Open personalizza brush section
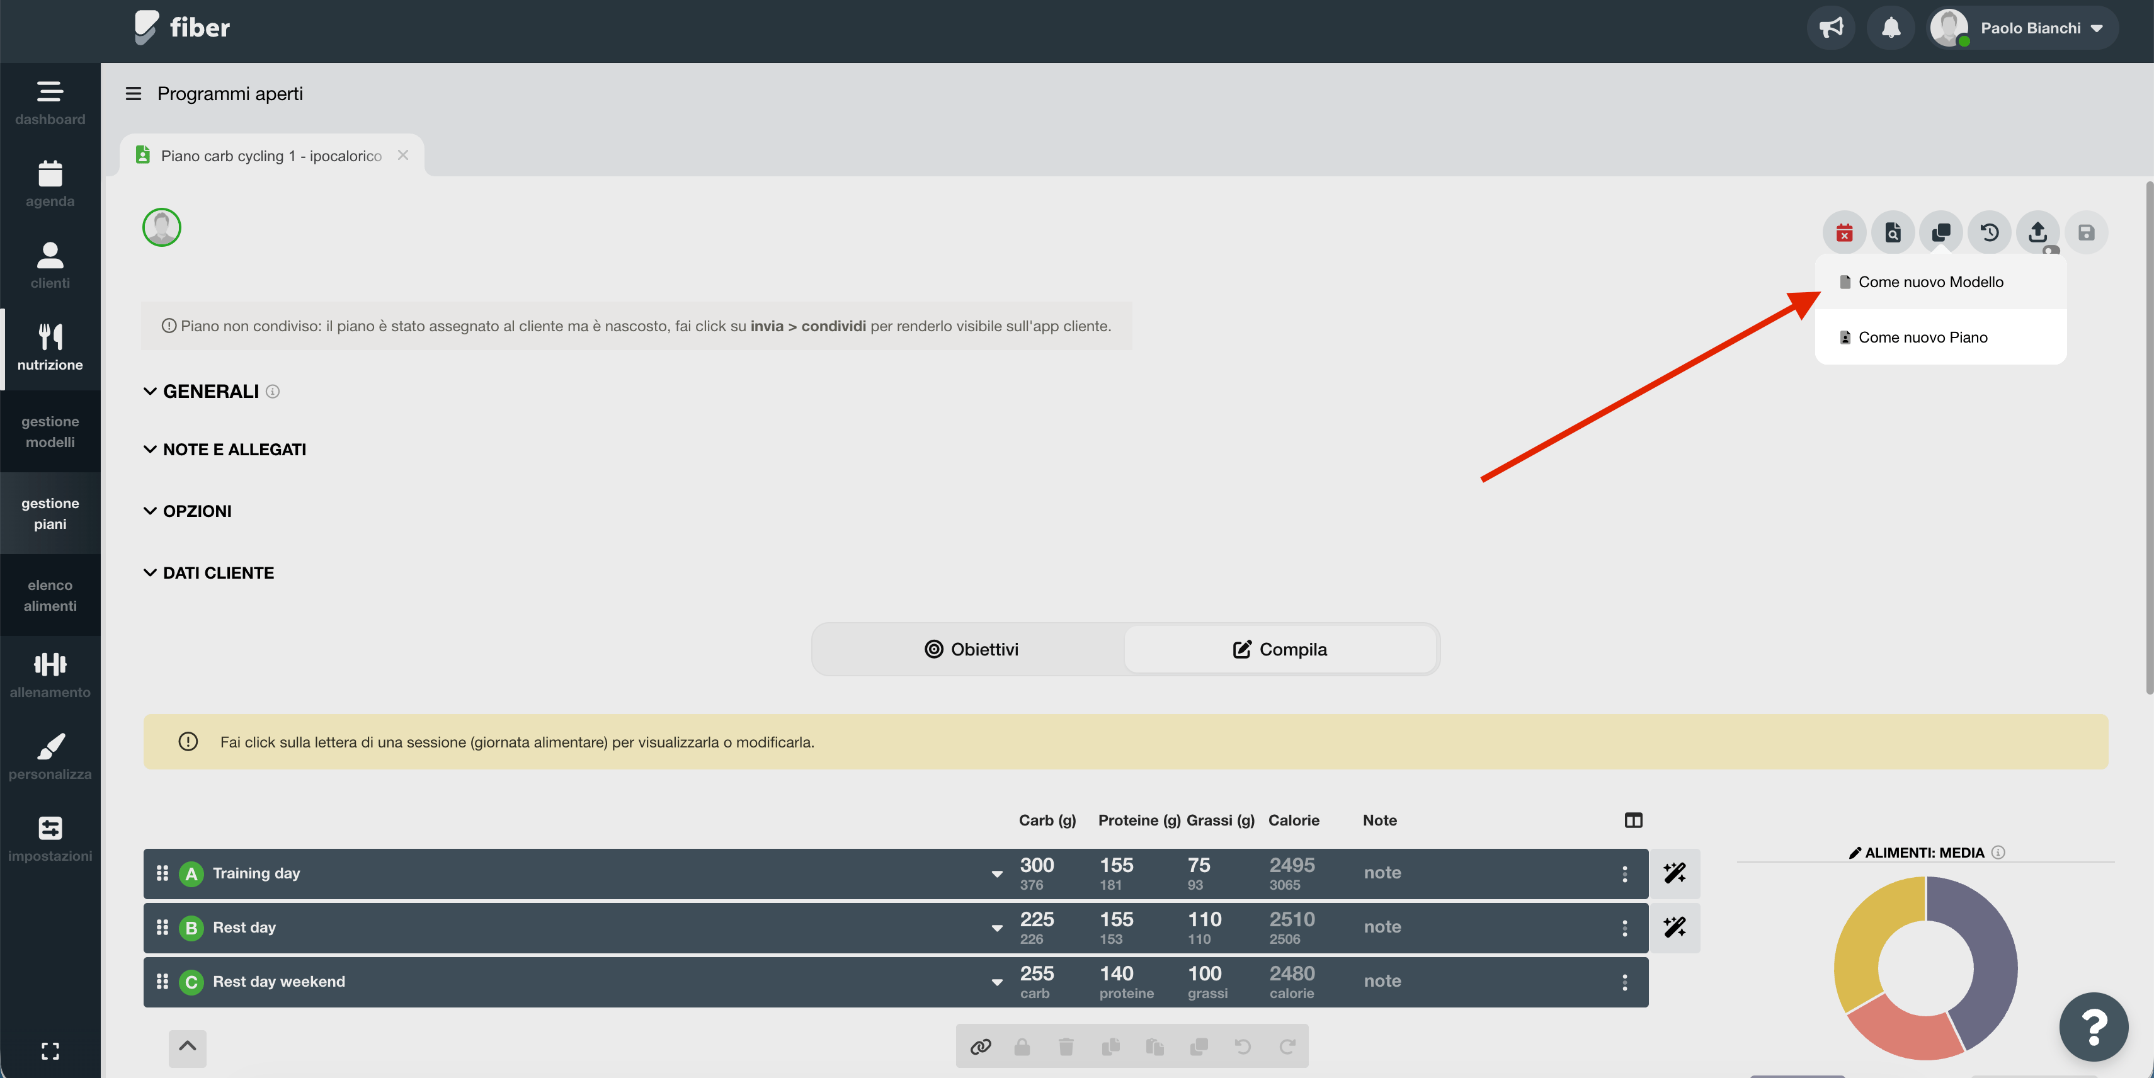The image size is (2154, 1078). pyautogui.click(x=49, y=758)
